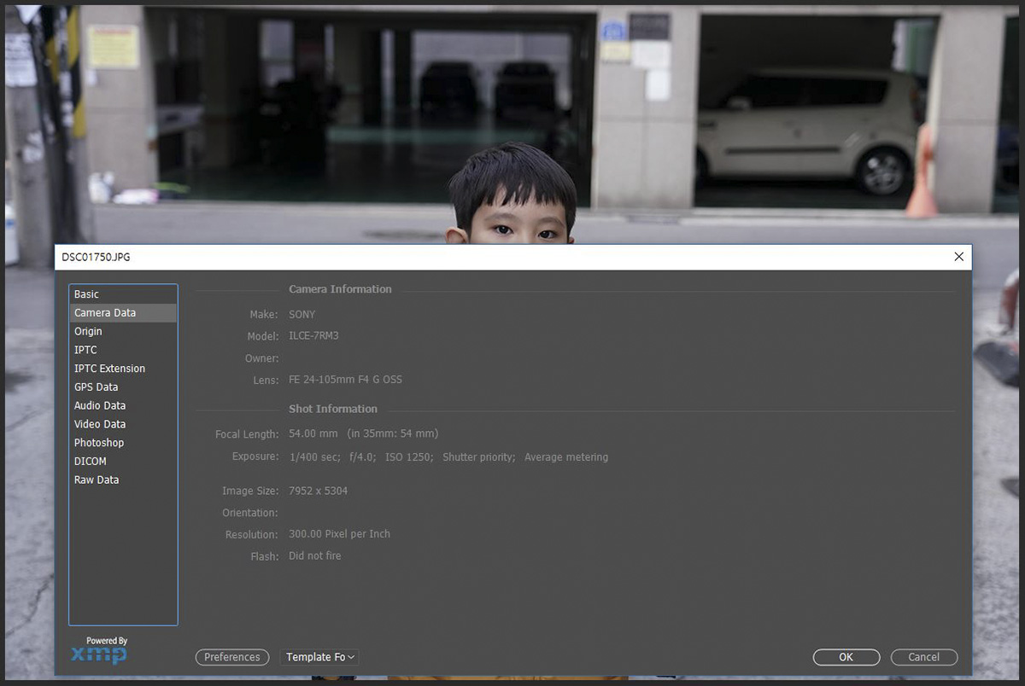Open the Raw Data category
Viewport: 1025px width, 686px height.
[123, 480]
